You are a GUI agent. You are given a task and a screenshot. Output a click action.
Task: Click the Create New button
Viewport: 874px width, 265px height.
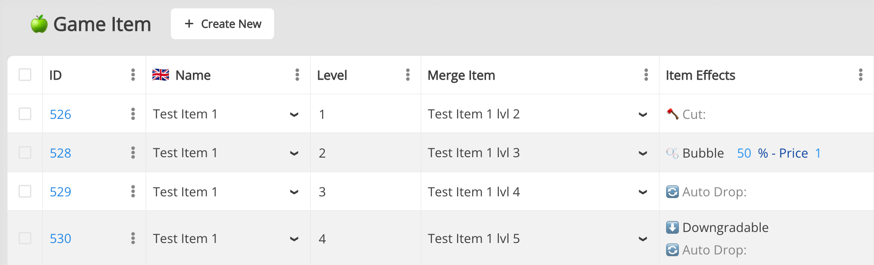[222, 24]
